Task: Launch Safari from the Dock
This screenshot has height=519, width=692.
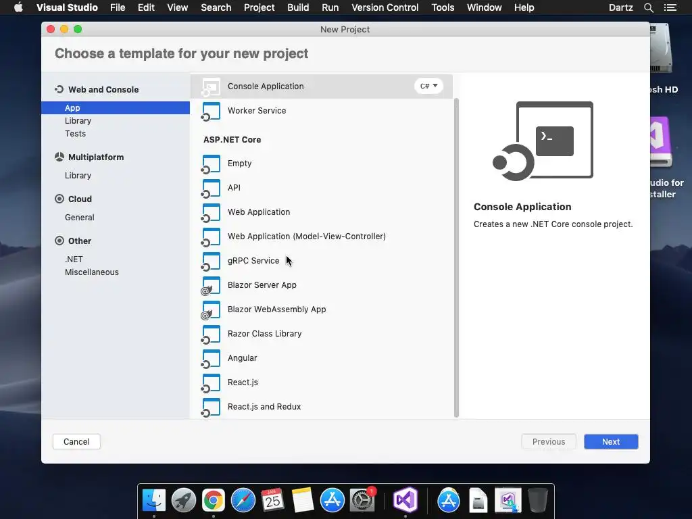Action: click(243, 500)
